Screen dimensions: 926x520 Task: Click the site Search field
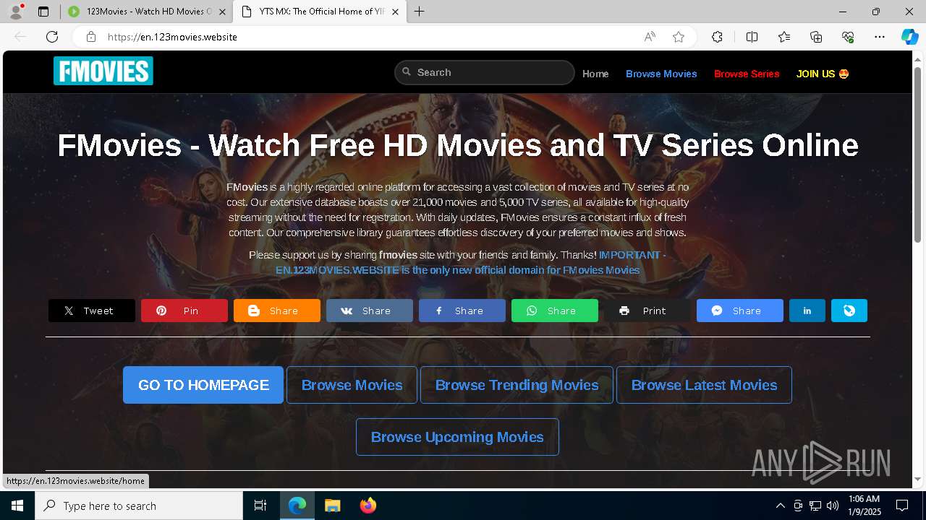[x=485, y=72]
